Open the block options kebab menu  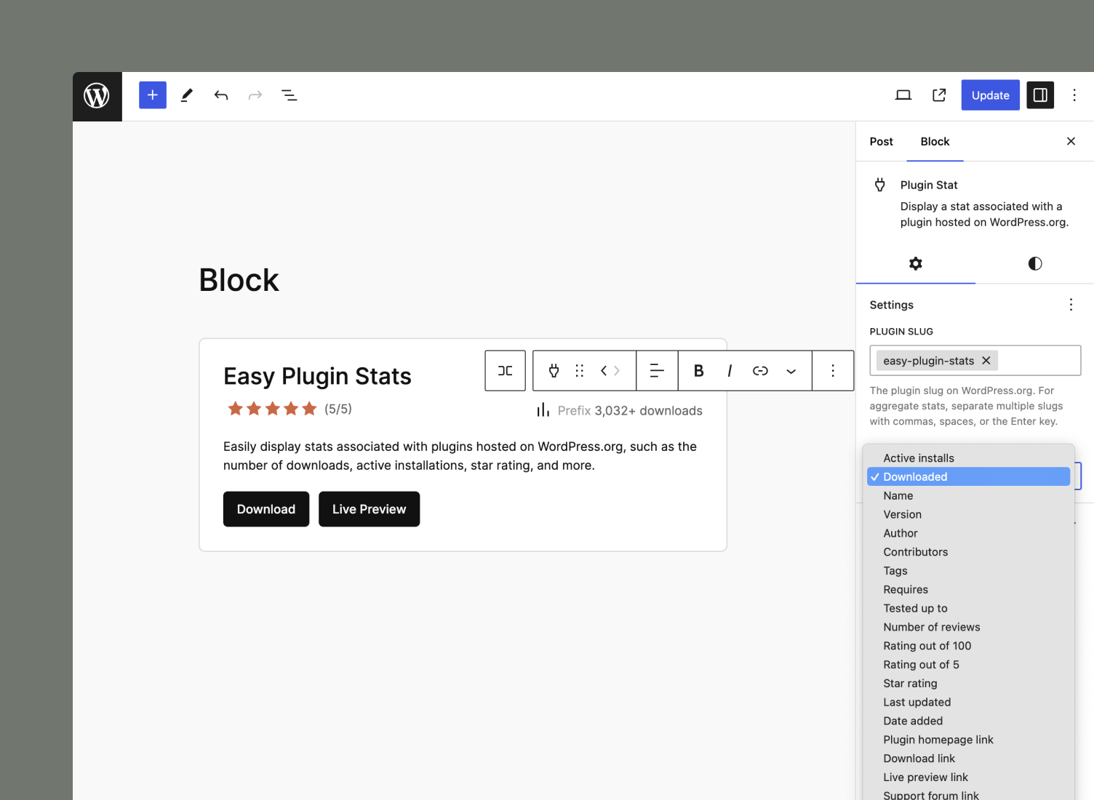(833, 371)
